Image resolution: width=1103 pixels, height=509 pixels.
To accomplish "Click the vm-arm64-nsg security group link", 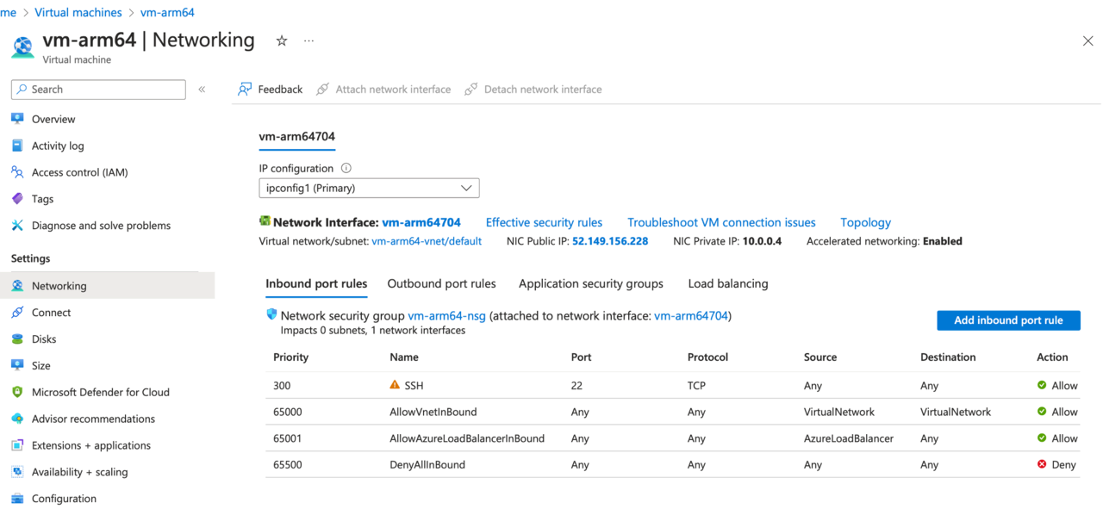I will pyautogui.click(x=446, y=316).
